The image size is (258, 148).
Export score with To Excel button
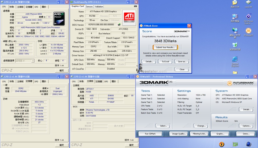pyautogui.click(x=165, y=62)
